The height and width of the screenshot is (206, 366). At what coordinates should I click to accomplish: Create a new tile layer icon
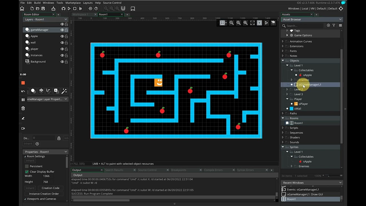click(41, 91)
